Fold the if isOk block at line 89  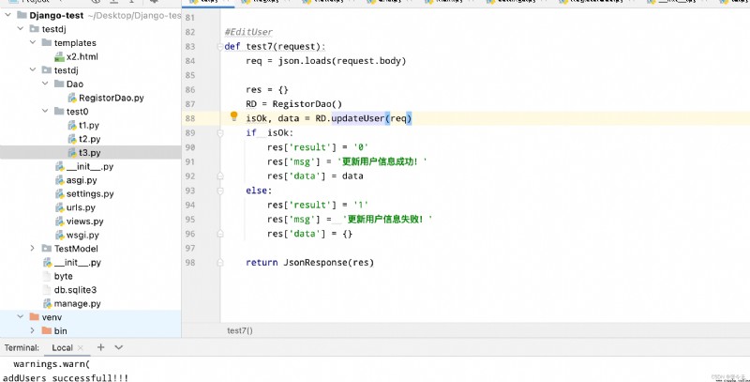click(x=220, y=132)
